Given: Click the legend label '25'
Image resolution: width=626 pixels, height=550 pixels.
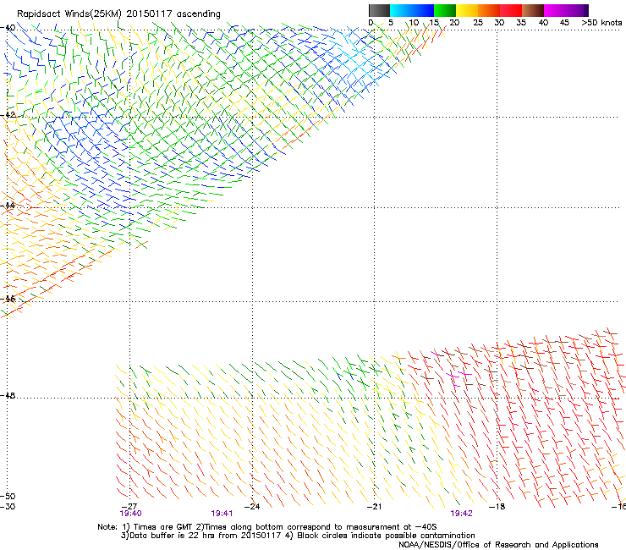Looking at the screenshot, I should [478, 23].
